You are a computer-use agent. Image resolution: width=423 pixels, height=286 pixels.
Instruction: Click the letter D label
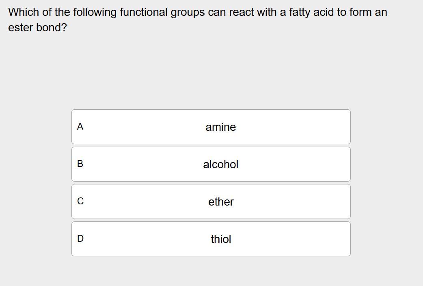80,239
